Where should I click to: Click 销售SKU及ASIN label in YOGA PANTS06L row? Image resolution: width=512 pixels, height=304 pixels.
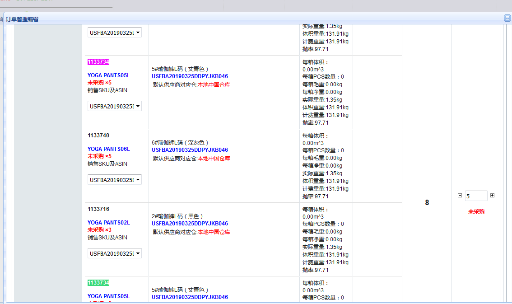(107, 164)
